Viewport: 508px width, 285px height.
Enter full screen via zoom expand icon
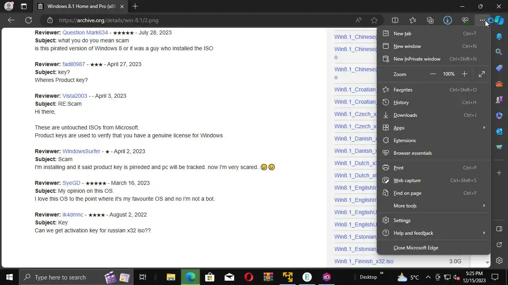[x=482, y=74]
